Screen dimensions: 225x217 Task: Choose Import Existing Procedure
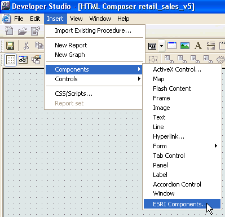95,30
